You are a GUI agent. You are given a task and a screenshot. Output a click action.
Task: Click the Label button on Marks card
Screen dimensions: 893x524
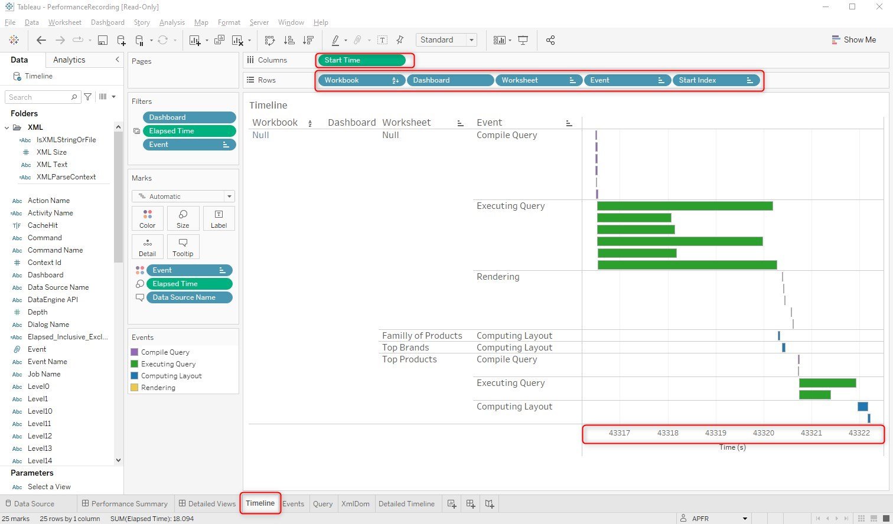pyautogui.click(x=219, y=218)
